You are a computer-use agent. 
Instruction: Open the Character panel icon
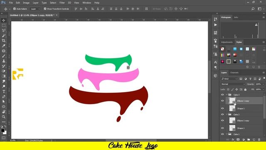point(215,62)
